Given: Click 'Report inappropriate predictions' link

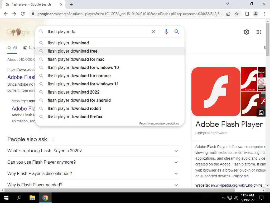Looking at the screenshot, I should [159, 123].
